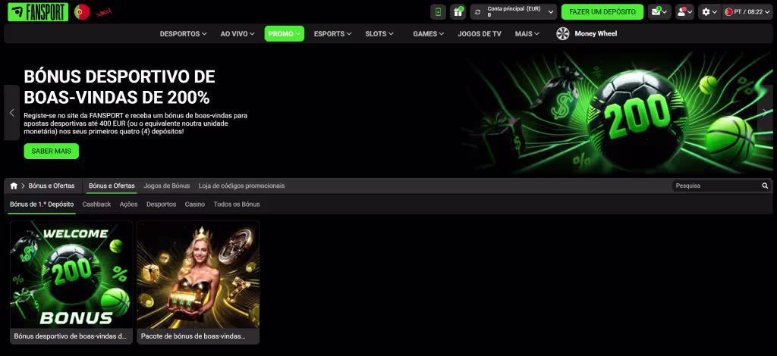
Task: Expand the PT language and time dropdown
Action: pos(747,12)
